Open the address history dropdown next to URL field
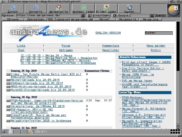The width and height of the screenshot is (182, 137). pos(83,15)
